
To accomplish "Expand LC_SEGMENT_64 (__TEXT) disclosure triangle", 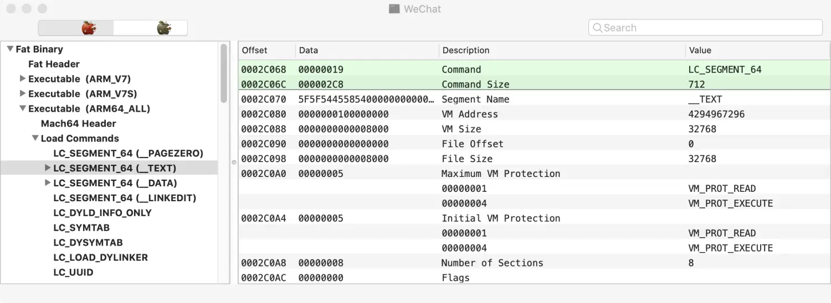I will point(48,168).
